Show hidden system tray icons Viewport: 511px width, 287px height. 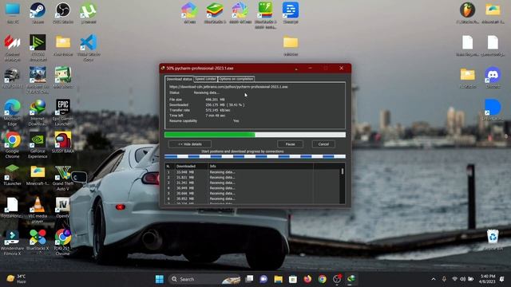click(433, 279)
